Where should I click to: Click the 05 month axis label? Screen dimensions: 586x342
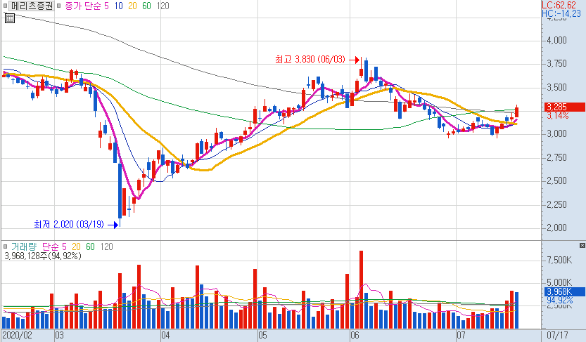[262, 335]
